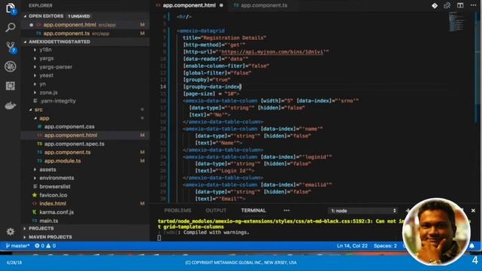
Task: Click the terminal input cursor line
Action: 159,238
